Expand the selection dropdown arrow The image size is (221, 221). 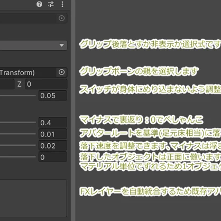[x=61, y=45]
